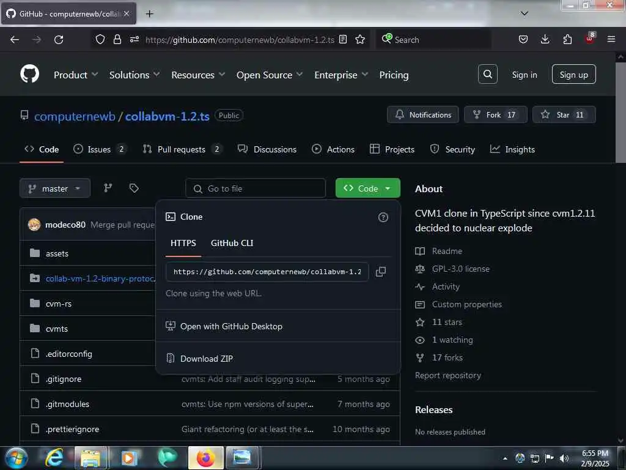
Task: Open Windows Explorer folder taskbar icon
Action: [90, 458]
